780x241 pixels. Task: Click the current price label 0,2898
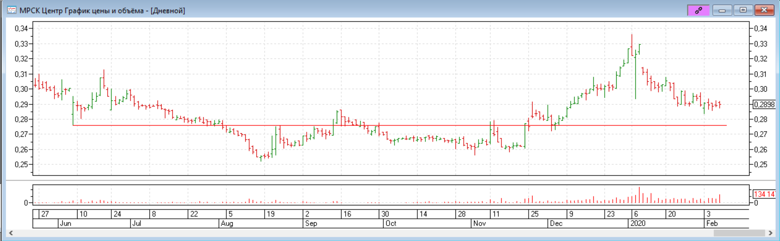(764, 104)
